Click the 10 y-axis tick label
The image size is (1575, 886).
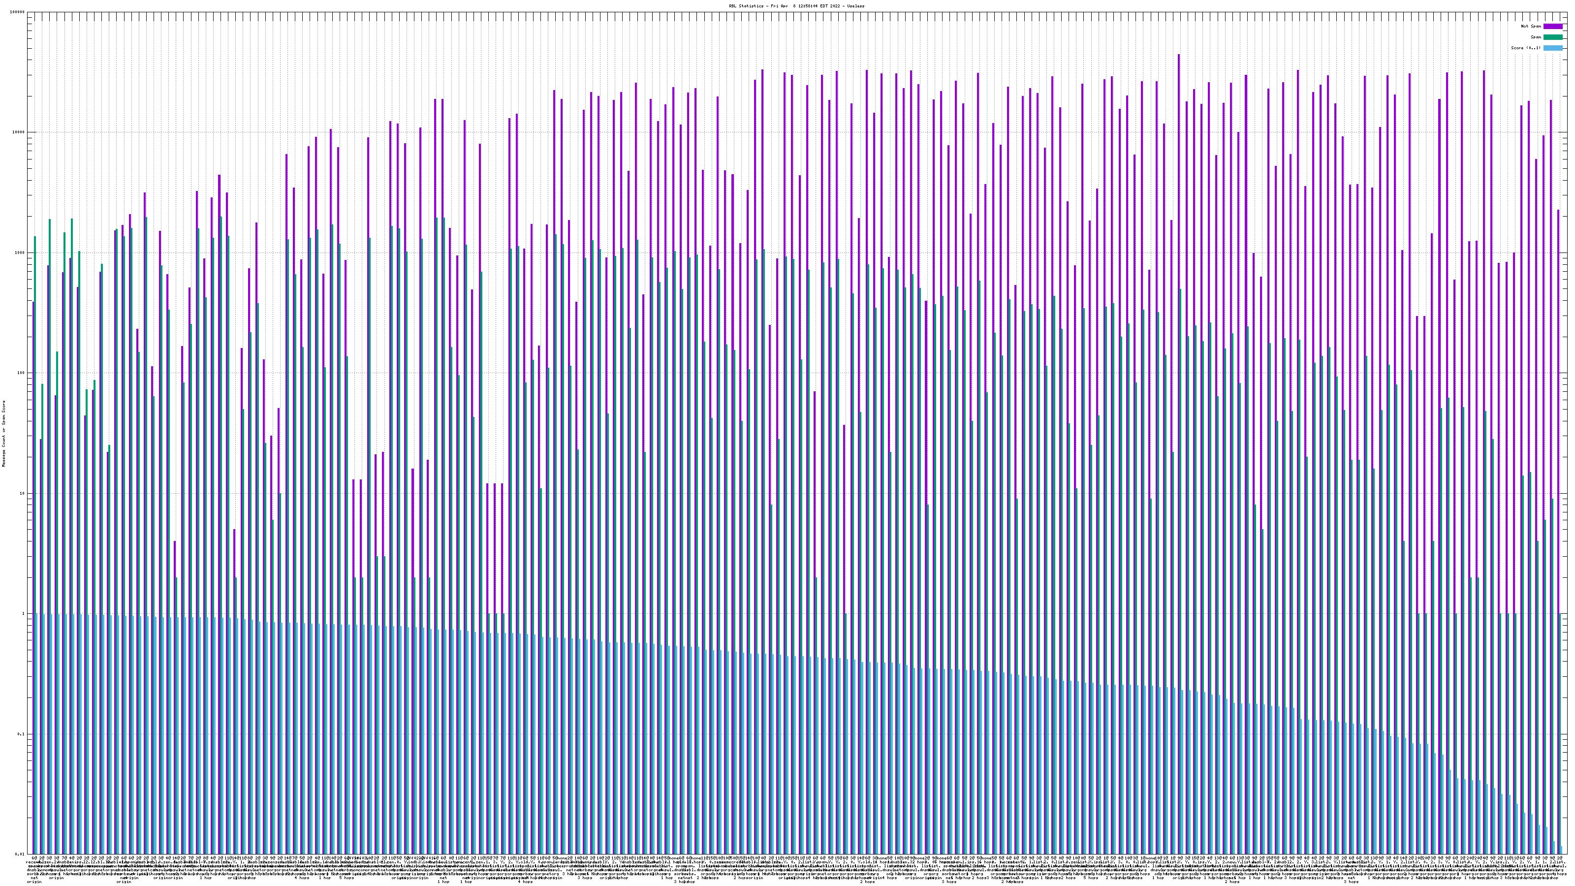pos(23,493)
